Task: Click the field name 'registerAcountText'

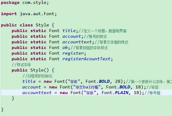Action: [86, 59]
